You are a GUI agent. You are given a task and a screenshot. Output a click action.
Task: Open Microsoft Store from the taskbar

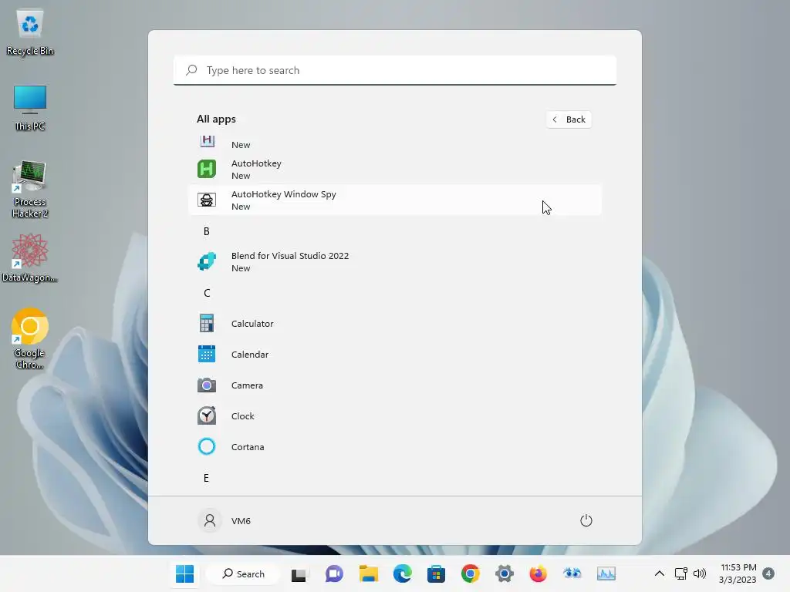[436, 573]
